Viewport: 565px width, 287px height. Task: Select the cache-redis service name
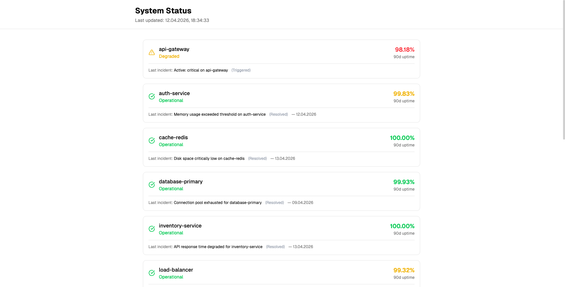point(173,137)
